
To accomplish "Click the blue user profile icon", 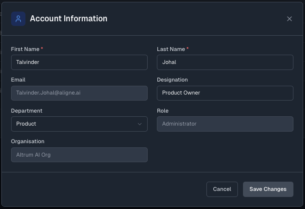I will click(x=18, y=19).
